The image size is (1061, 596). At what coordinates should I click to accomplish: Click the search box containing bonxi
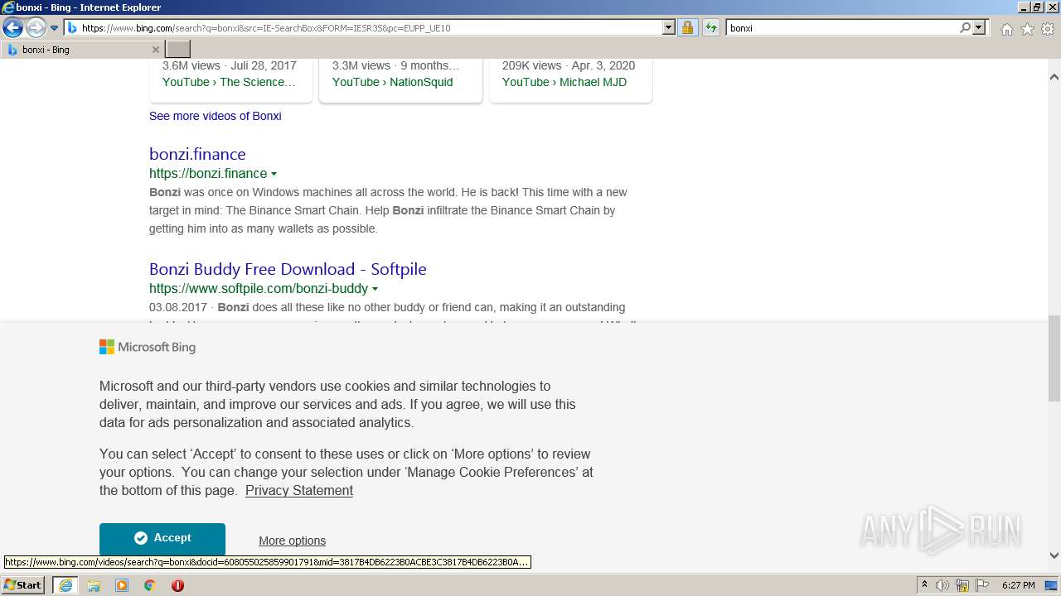tap(842, 28)
